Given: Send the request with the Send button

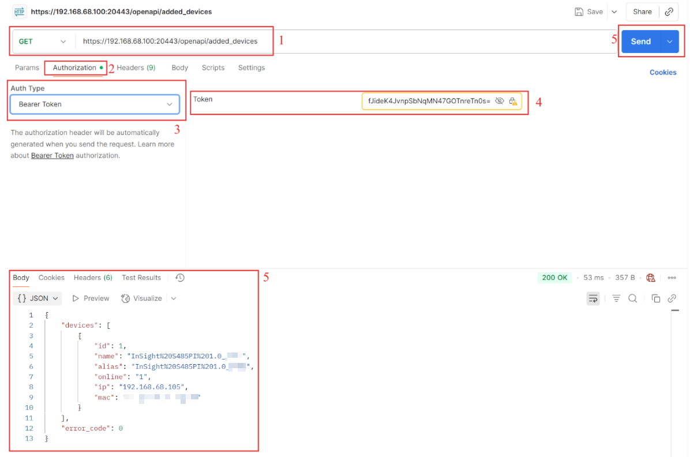Looking at the screenshot, I should [x=641, y=42].
